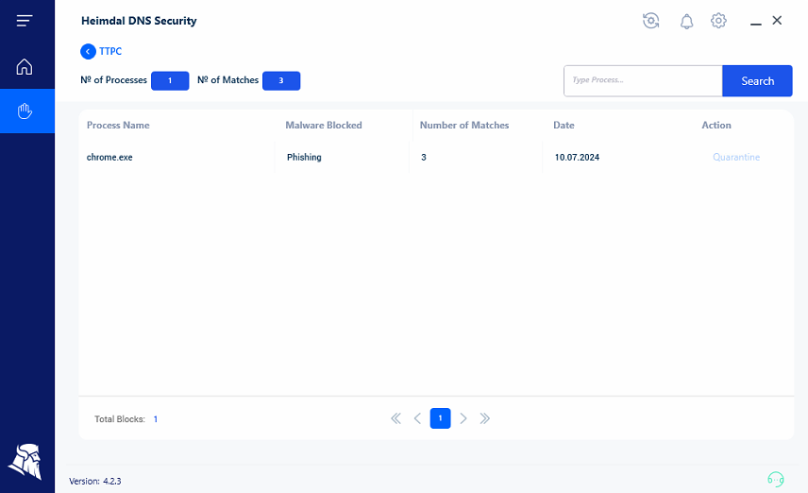This screenshot has height=493, width=808.
Task: Select the hand-shaped sidebar icon
Action: [25, 110]
